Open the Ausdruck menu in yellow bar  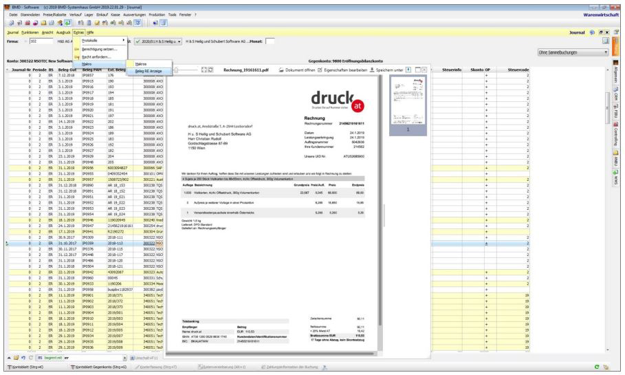(63, 32)
